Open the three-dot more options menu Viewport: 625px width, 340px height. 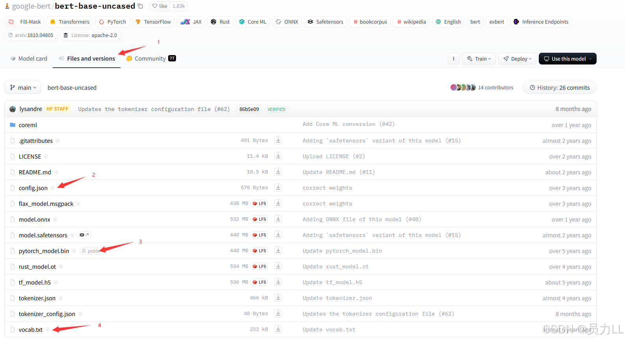454,59
